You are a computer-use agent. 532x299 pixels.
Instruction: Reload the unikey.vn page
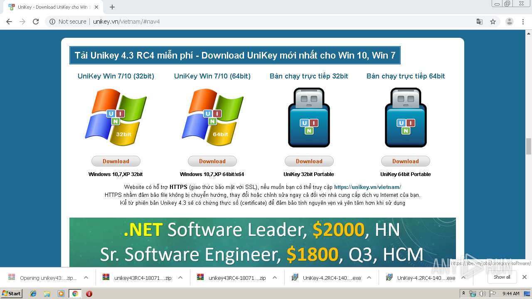point(36,22)
